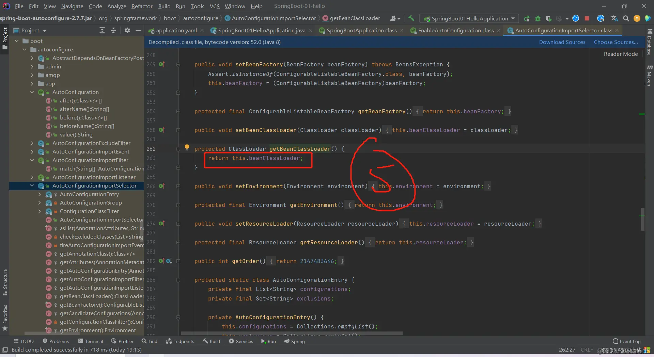654x357 pixels.
Task: Collapse the autoconfigure folder in the tree
Action: pyautogui.click(x=25, y=49)
